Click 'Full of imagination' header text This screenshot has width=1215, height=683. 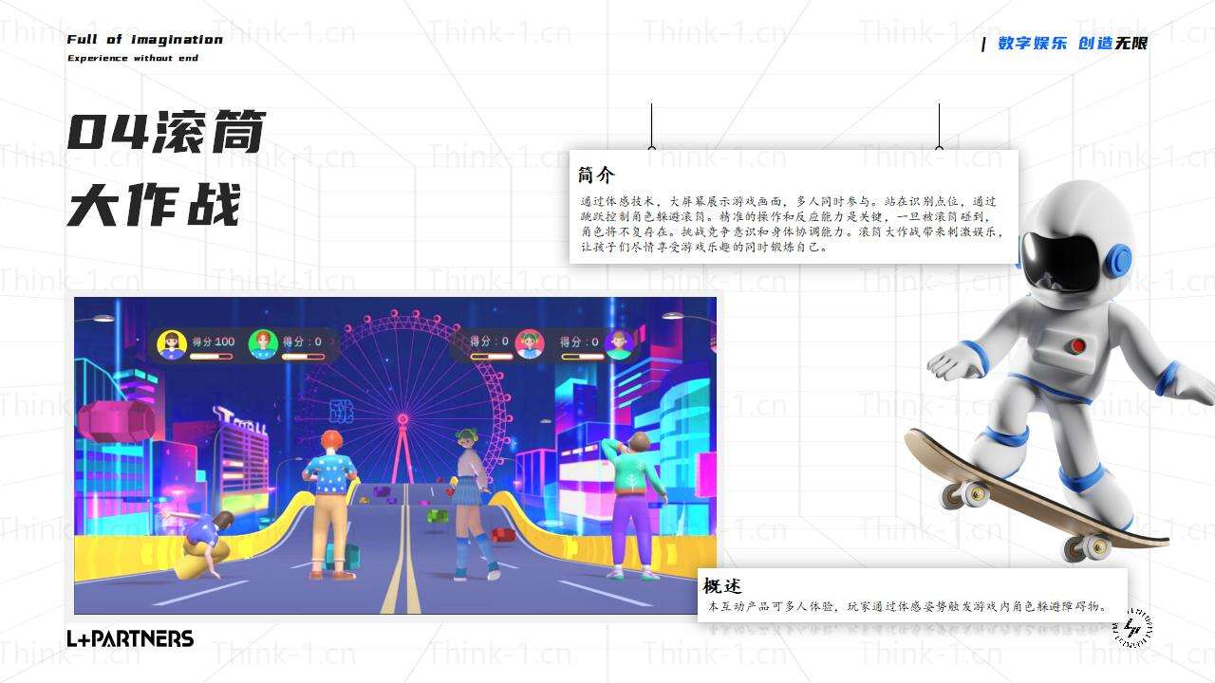pos(145,40)
